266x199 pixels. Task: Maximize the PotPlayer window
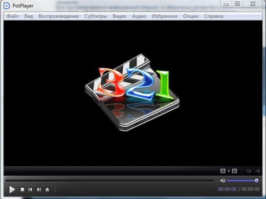[x=238, y=4]
